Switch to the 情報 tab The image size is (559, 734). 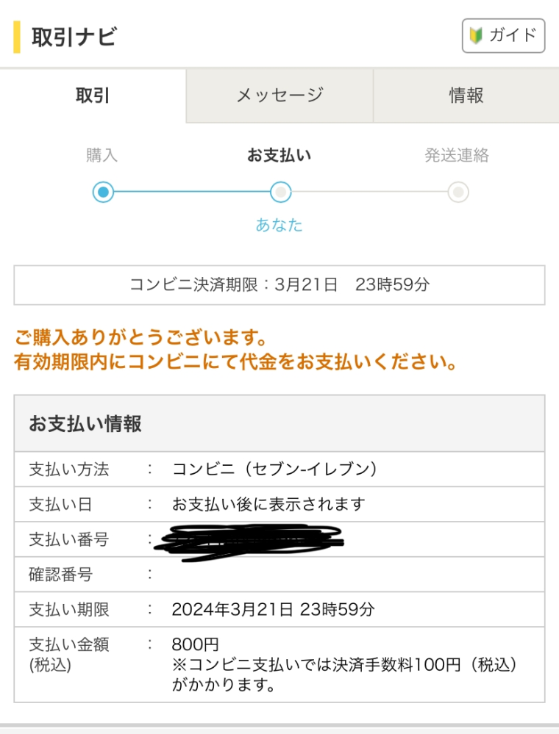click(x=466, y=96)
